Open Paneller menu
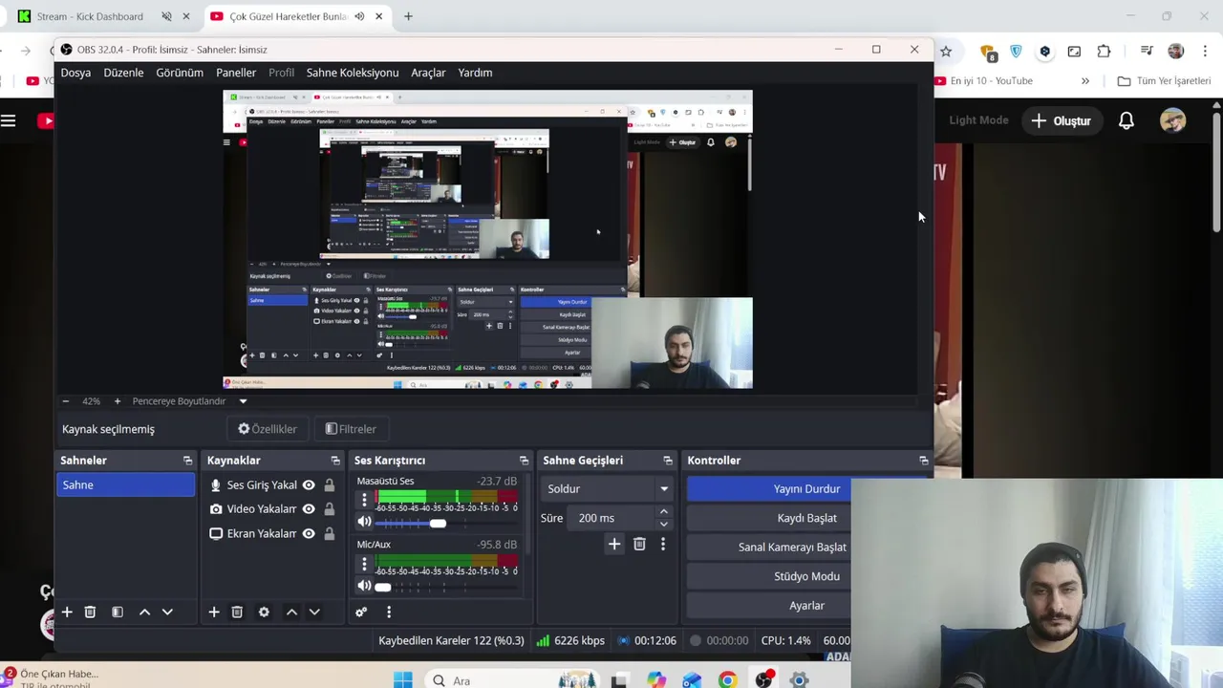This screenshot has width=1223, height=688. pyautogui.click(x=236, y=73)
